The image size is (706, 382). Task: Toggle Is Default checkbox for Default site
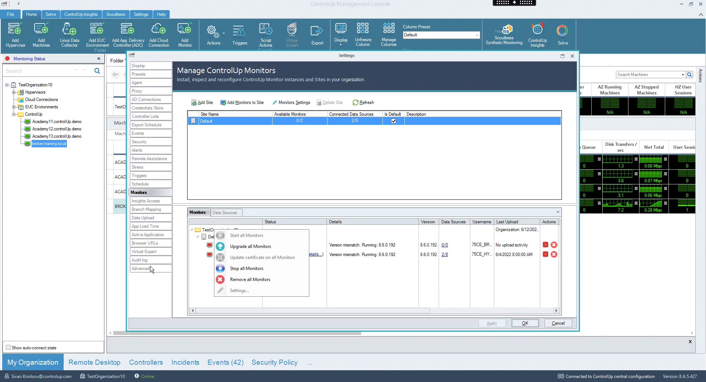pos(393,121)
